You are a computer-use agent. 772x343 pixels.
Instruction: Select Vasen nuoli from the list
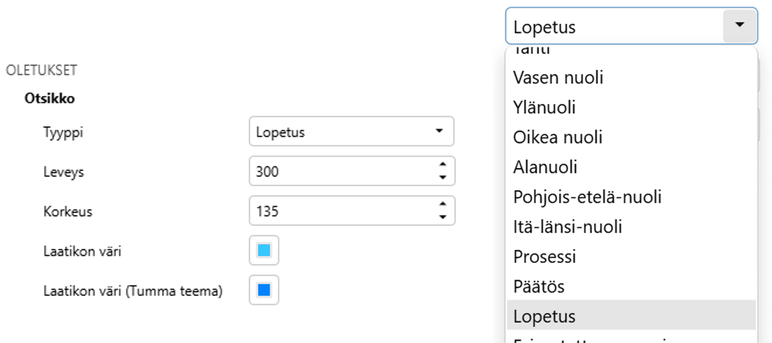558,77
